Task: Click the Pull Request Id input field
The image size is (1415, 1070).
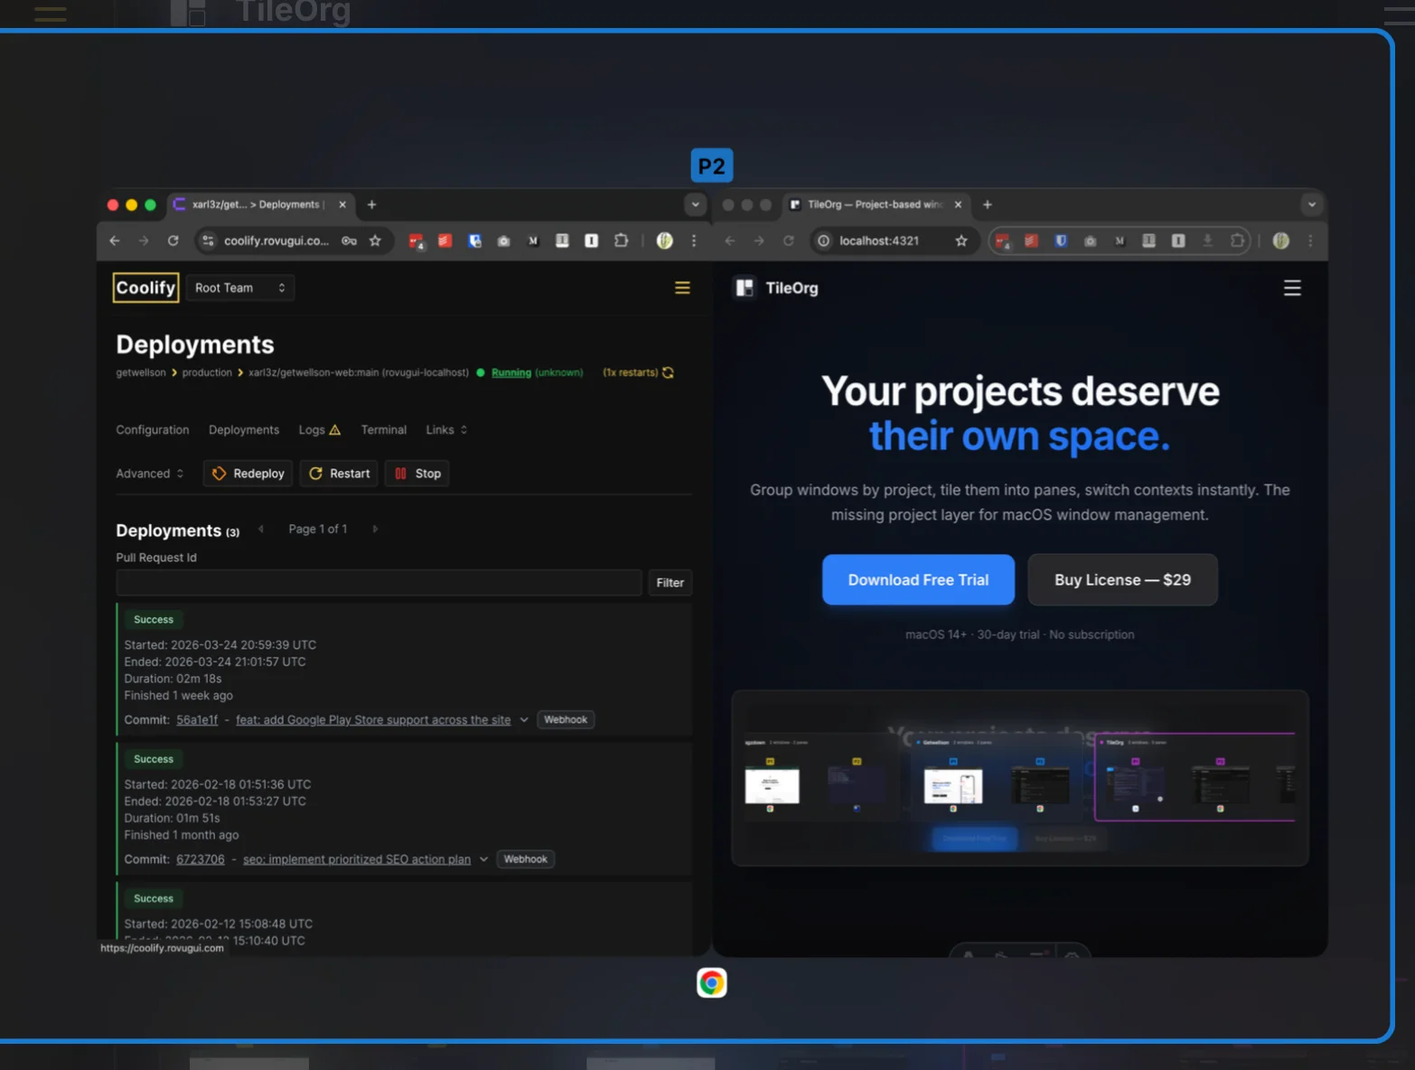Action: coord(379,583)
